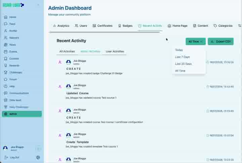The width and height of the screenshot is (242, 163).
Task: Click avatar on the Challenge 01 Badge activity
Action: (68, 62)
